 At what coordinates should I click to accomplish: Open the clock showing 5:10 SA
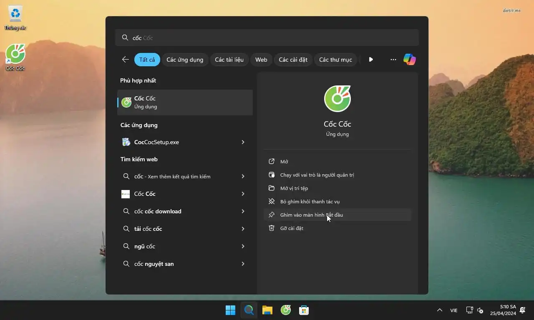[503, 310]
